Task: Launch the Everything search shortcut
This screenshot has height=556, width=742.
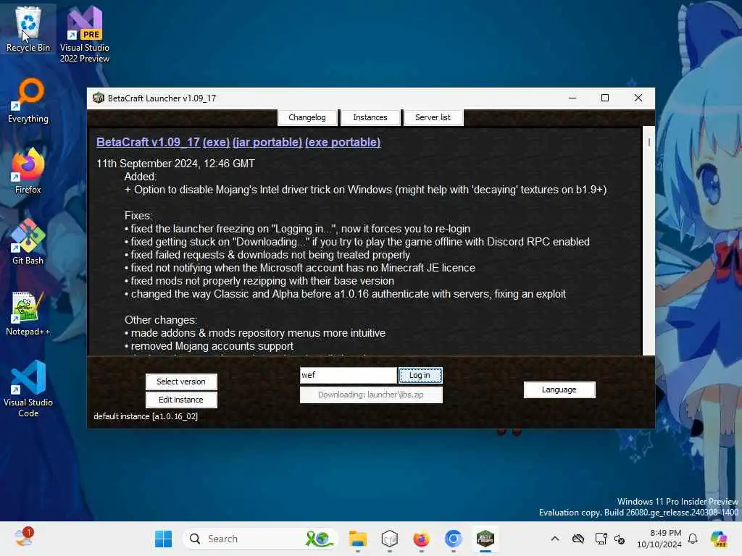Action: [x=28, y=101]
